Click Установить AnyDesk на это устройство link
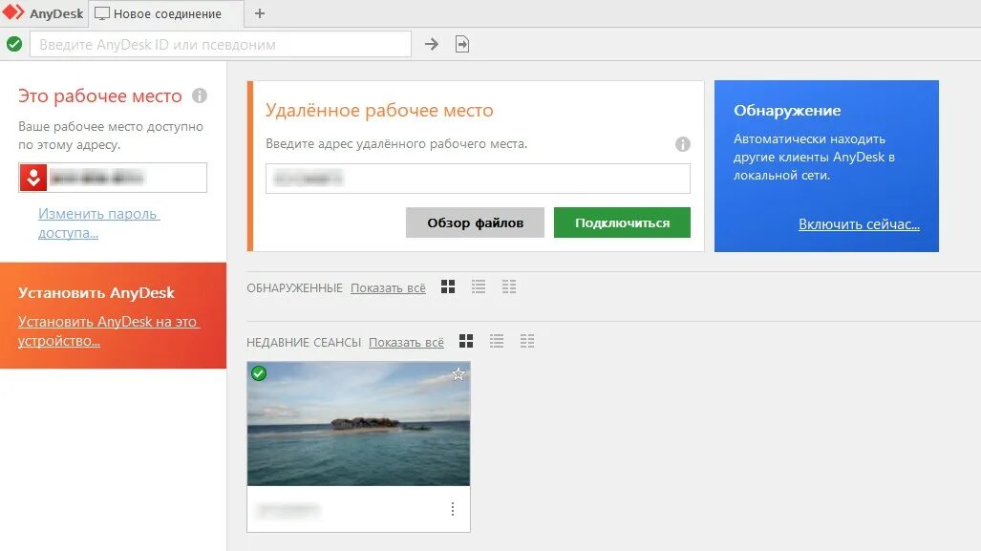This screenshot has height=551, width=981. point(109,330)
